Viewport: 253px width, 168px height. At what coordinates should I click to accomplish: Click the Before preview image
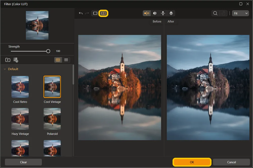point(120,88)
